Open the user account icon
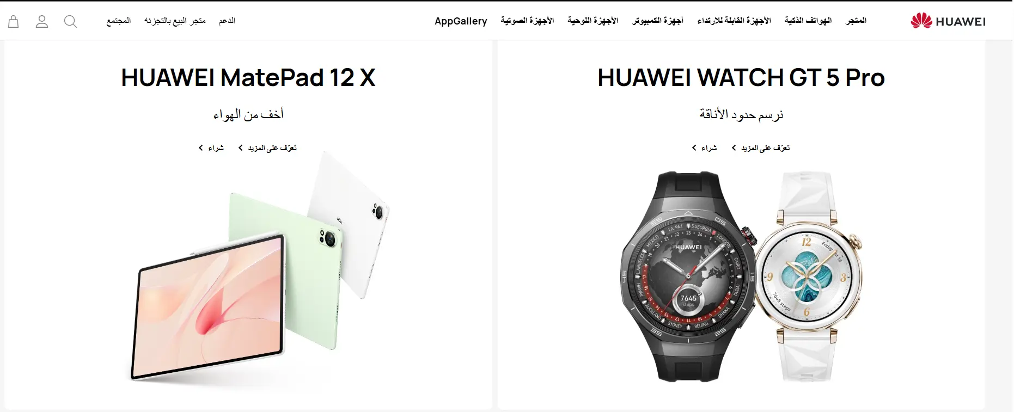Screen dimensions: 1014x412 click(42, 21)
